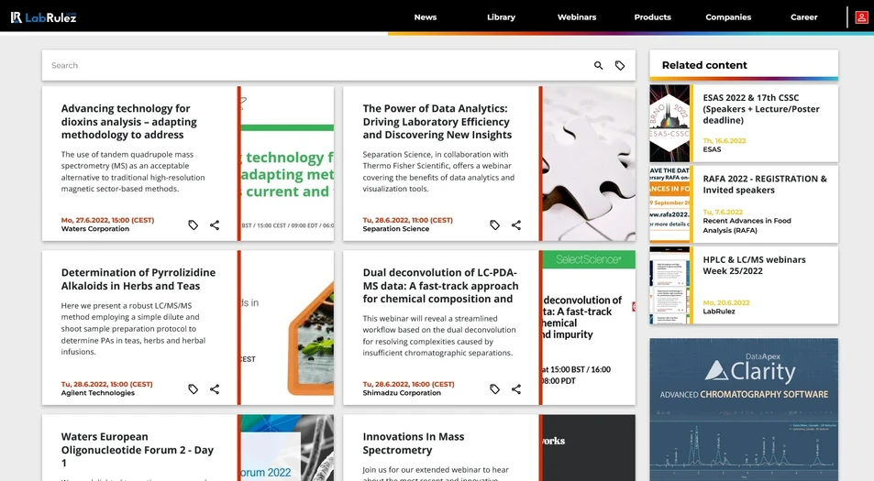Click the tag filter icon in search bar
Viewport: 874px width, 481px height.
point(620,66)
